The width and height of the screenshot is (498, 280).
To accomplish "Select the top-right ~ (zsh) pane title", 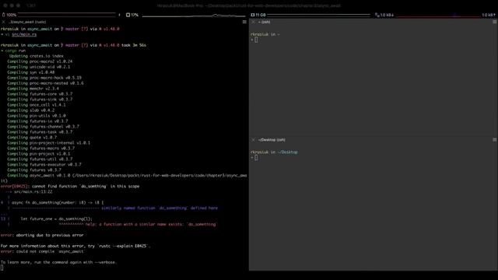I will point(265,22).
